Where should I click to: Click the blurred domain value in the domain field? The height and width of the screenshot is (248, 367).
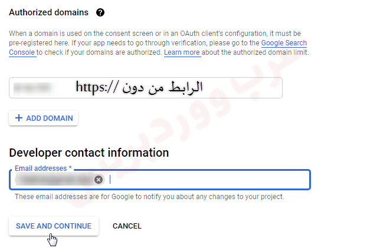pos(33,88)
